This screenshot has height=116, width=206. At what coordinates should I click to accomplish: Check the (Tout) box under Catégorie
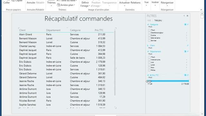pos(149,30)
